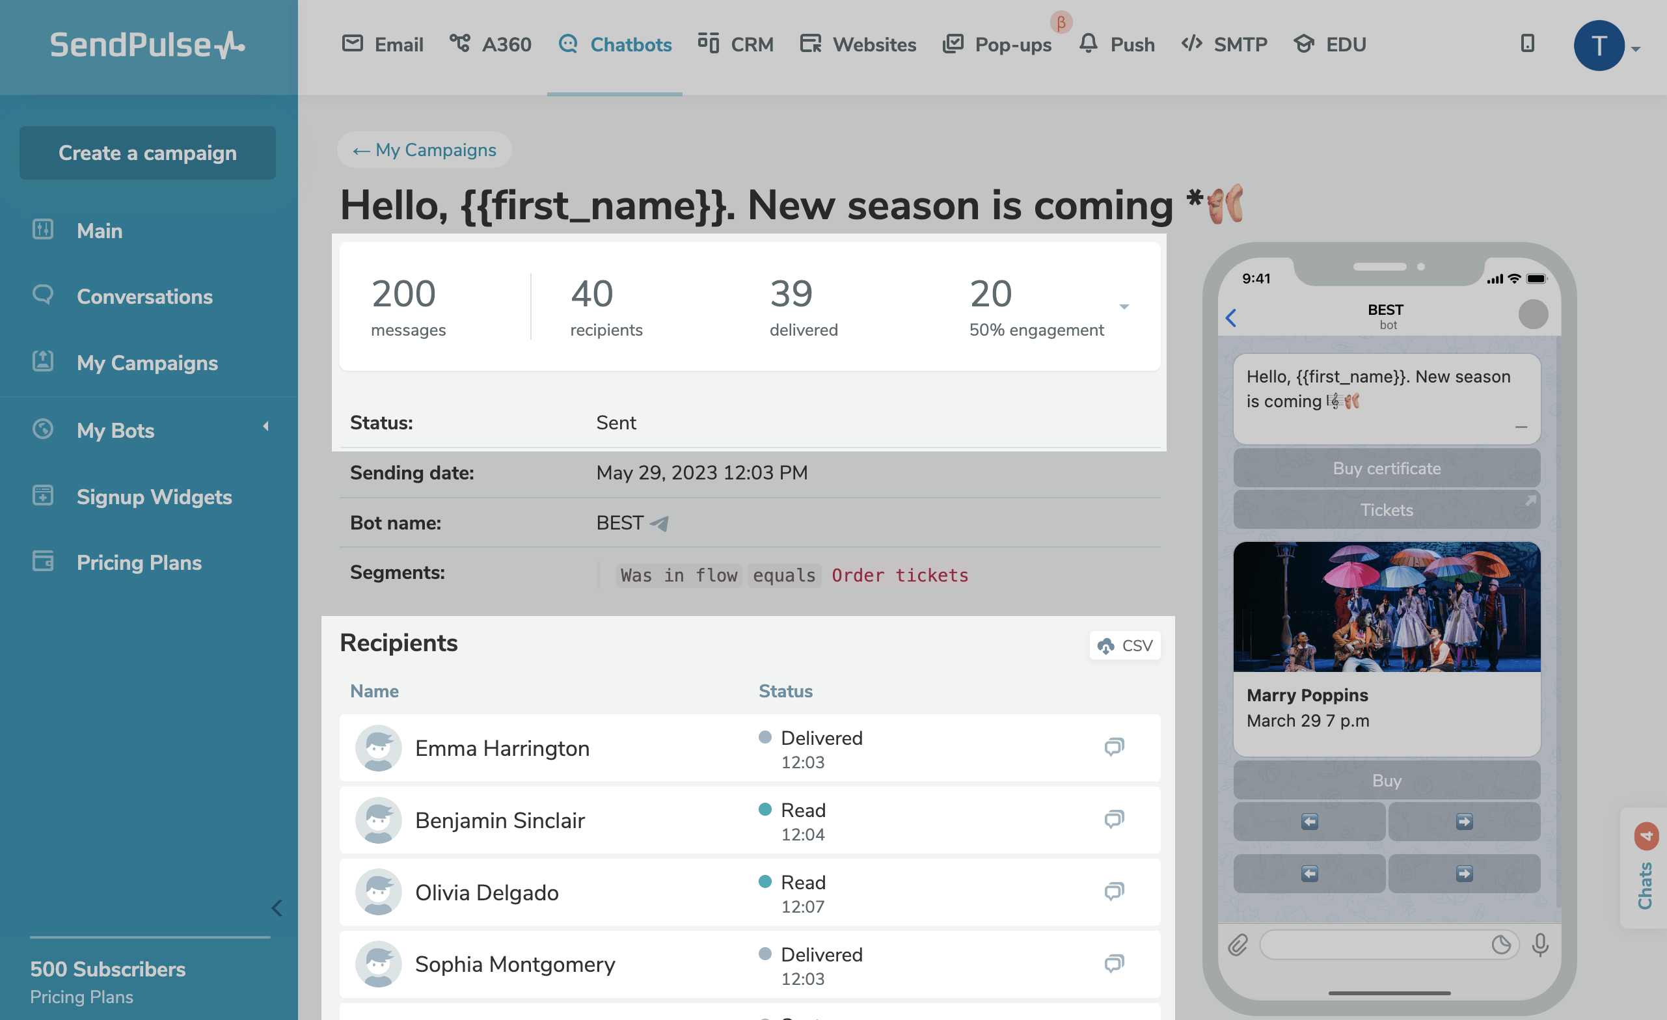Click microphone icon in phone preview

click(1541, 945)
